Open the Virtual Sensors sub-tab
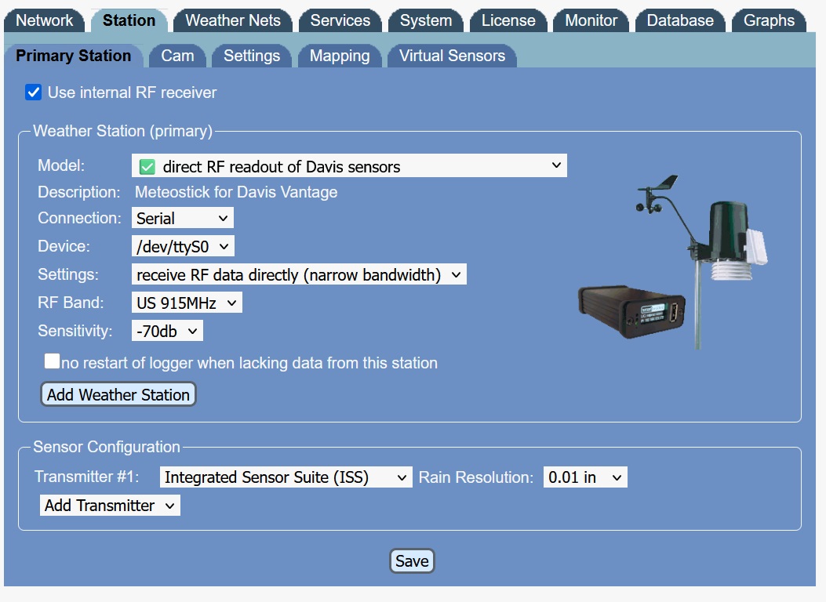 pos(452,56)
